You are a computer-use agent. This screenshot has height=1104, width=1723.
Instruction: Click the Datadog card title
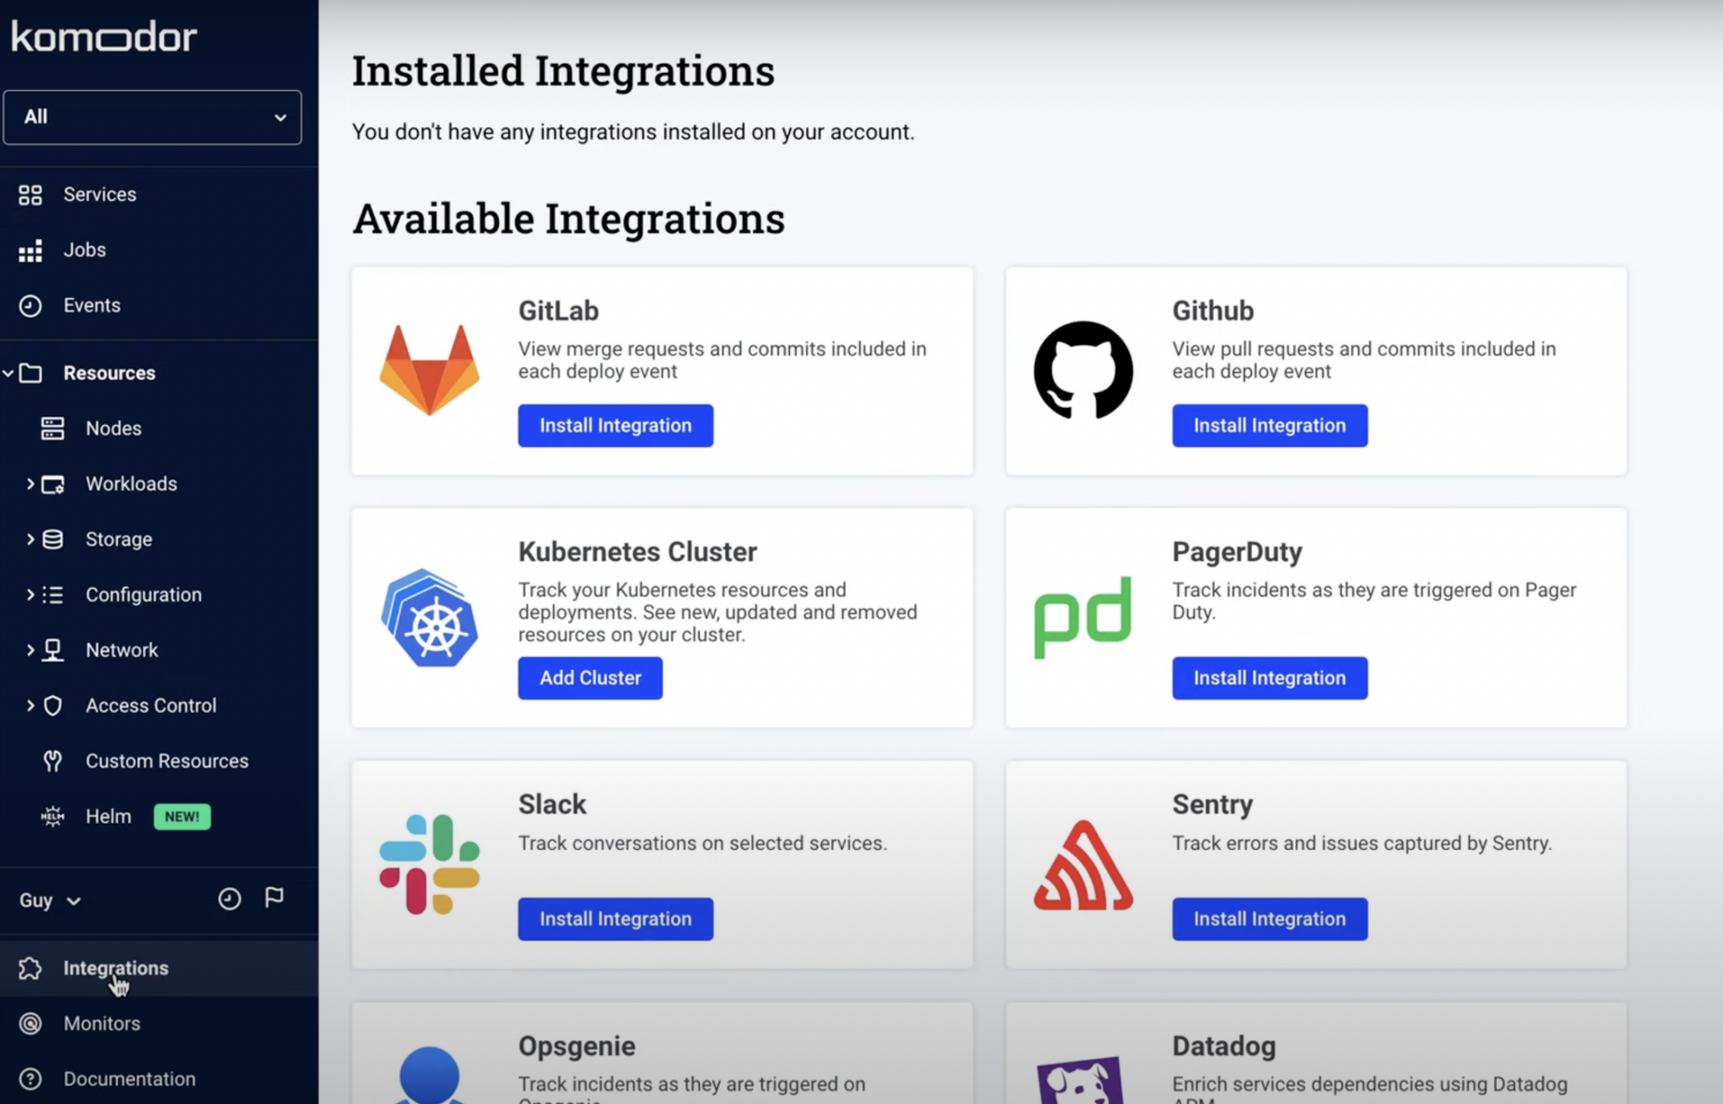click(x=1224, y=1046)
